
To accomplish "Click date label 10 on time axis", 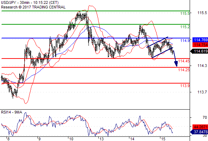I will tap(71, 139).
